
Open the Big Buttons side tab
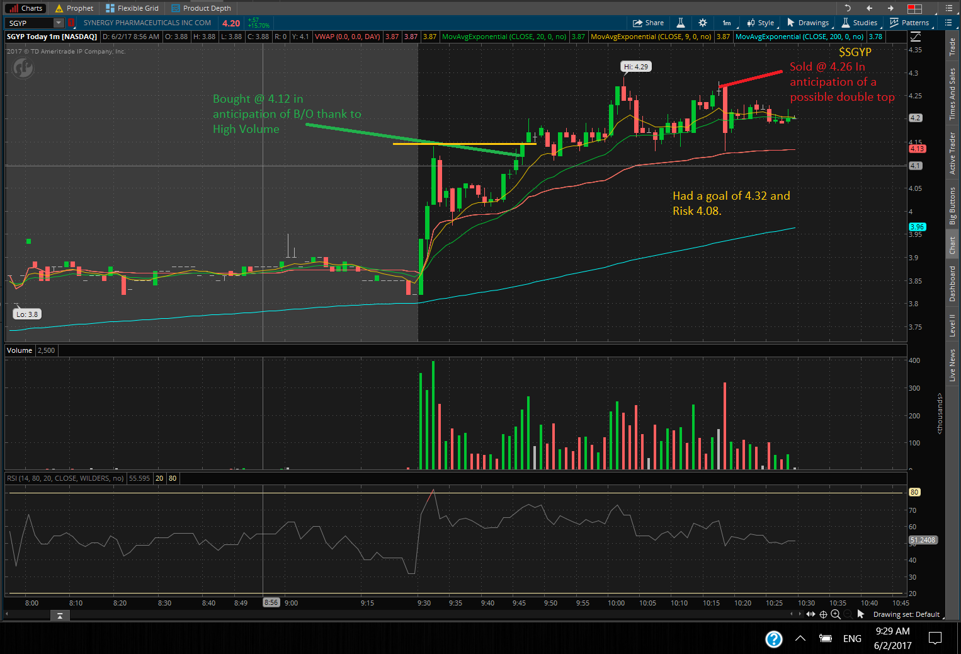click(952, 205)
